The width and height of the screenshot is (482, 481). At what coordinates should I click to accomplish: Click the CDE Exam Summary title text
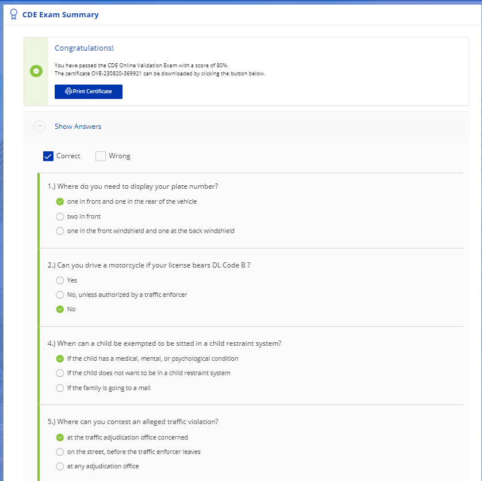coord(60,15)
